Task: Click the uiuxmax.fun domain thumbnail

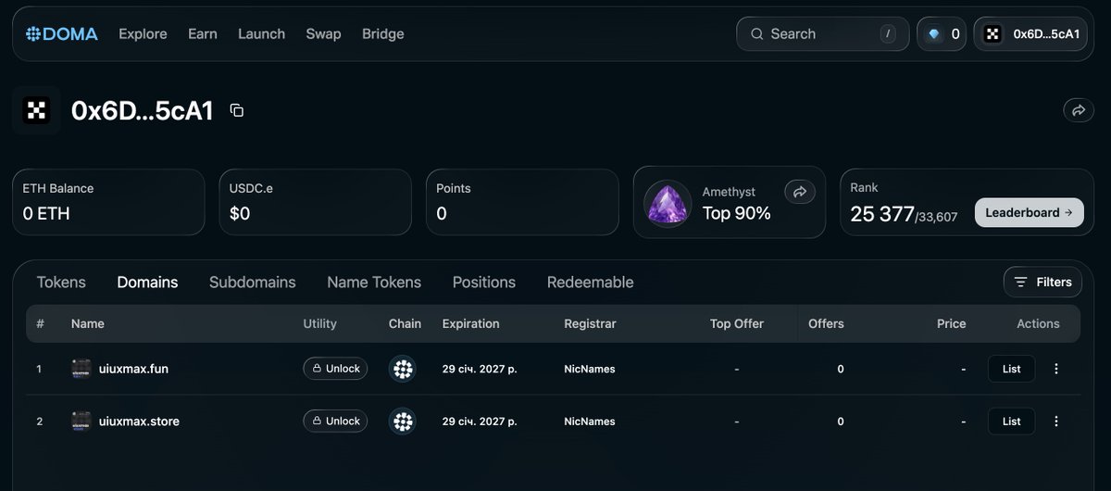Action: 81,369
